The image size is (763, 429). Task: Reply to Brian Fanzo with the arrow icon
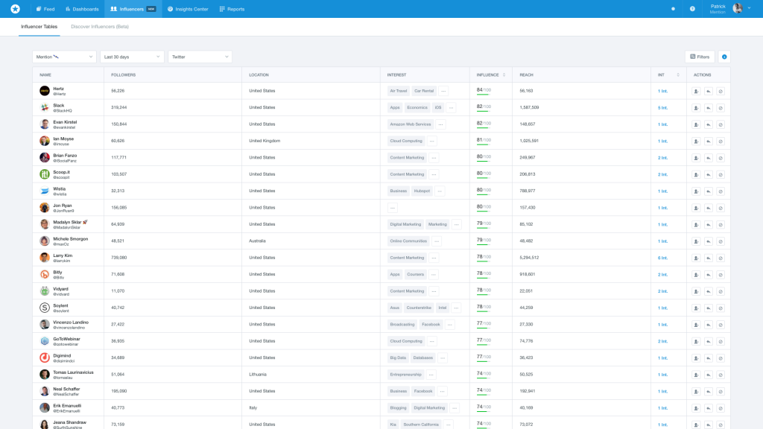(709, 158)
